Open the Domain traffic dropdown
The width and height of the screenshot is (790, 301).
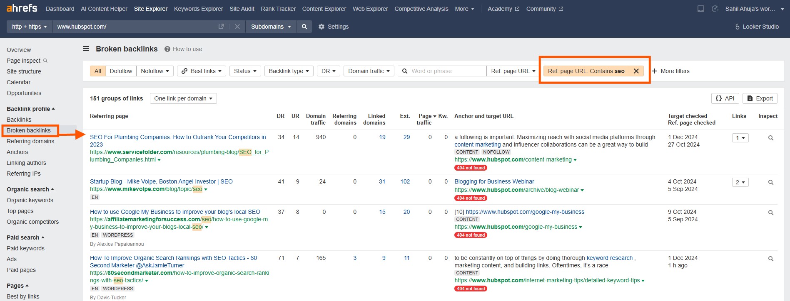(x=369, y=71)
